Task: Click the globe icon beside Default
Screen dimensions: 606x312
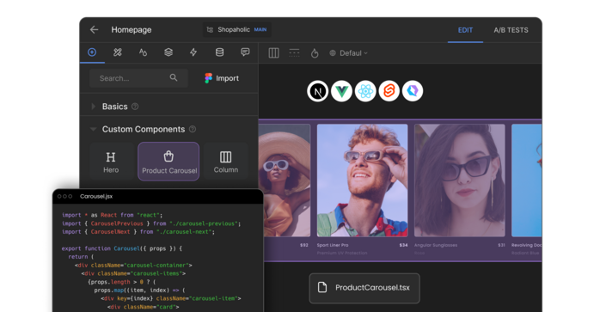Action: 333,53
